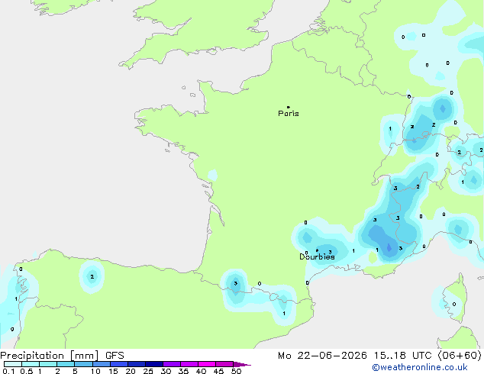This screenshot has height=374, width=484.
Task: Click the Dourbies location label
Action: pyautogui.click(x=317, y=256)
